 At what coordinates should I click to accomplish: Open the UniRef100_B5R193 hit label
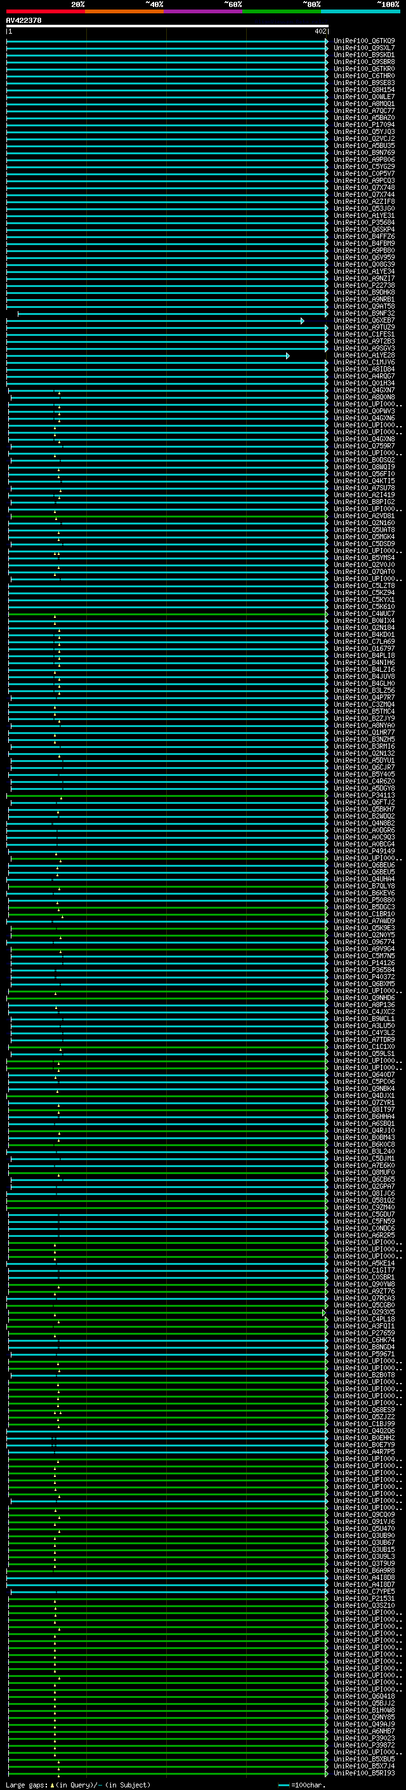coord(363,1773)
